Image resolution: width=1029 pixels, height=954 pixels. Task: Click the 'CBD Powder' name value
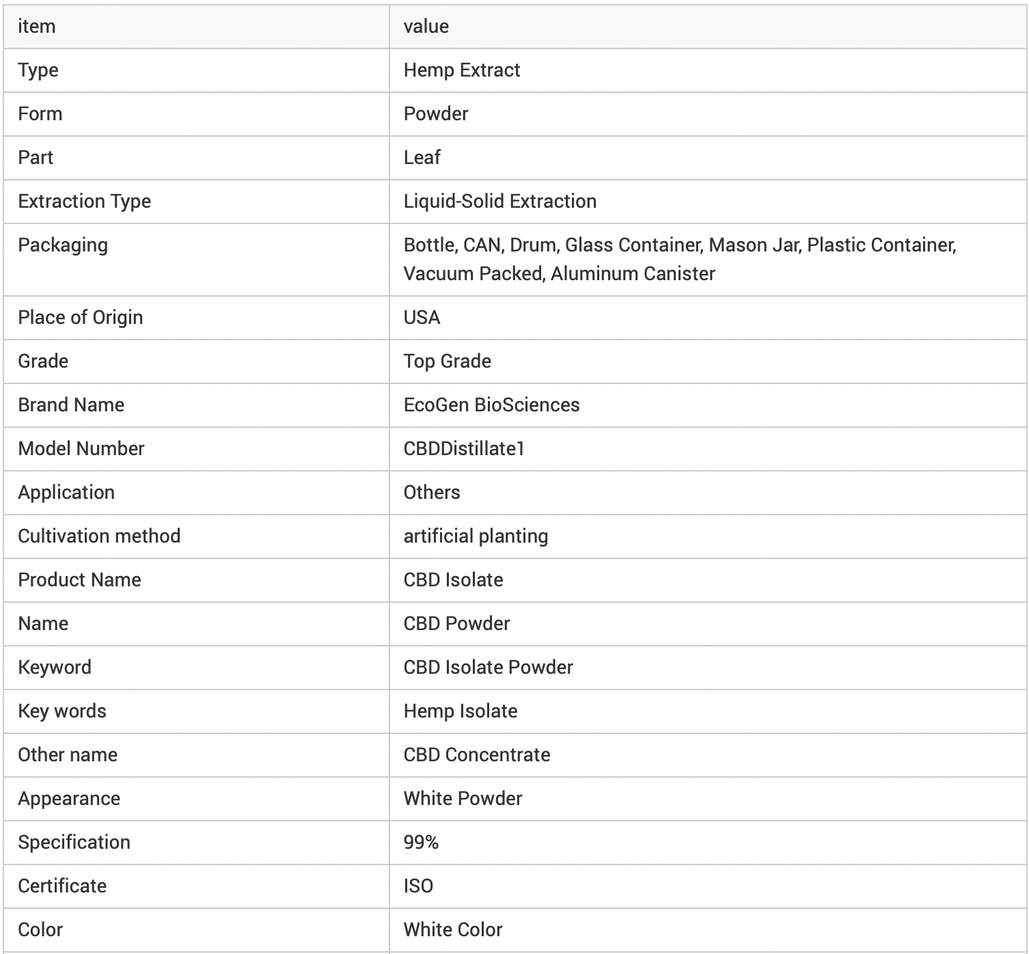457,624
